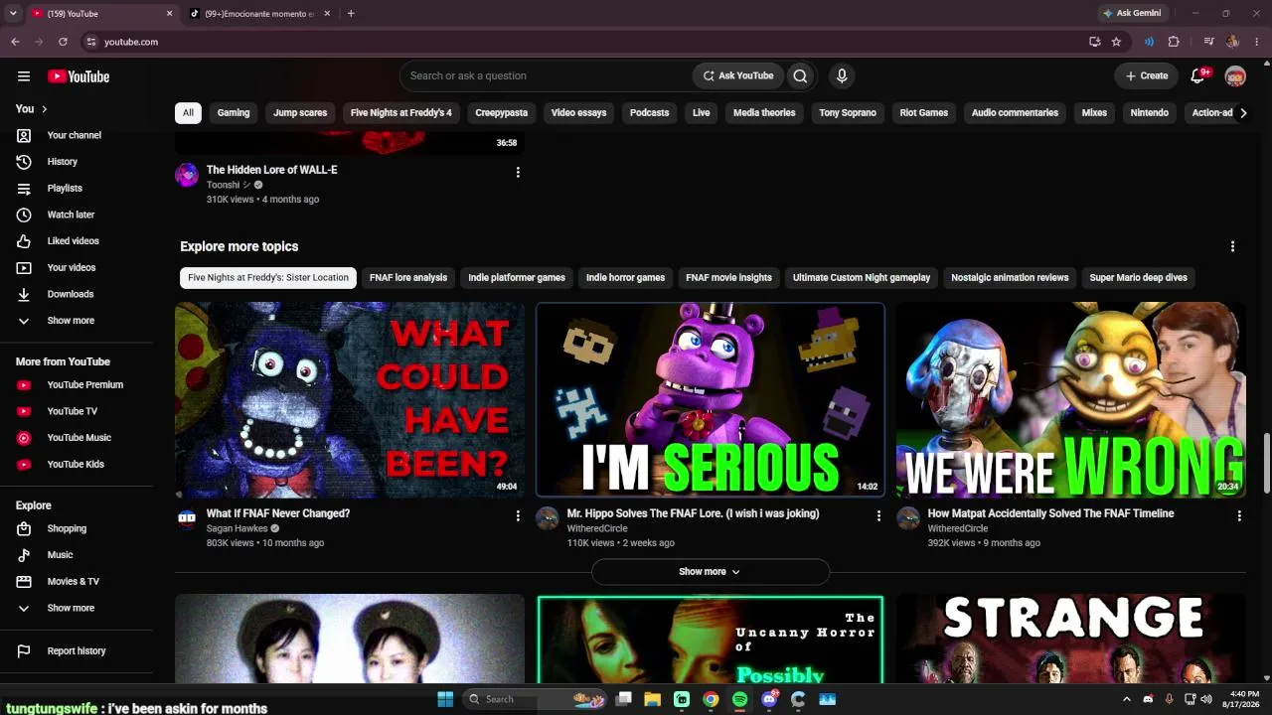Open options for How Matpat Accidentally Solved video
The image size is (1272, 715).
pos(1239,516)
